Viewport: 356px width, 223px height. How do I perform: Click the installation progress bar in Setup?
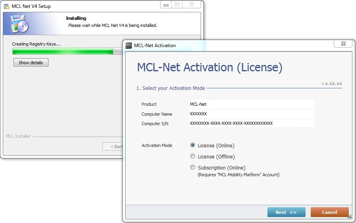68,51
